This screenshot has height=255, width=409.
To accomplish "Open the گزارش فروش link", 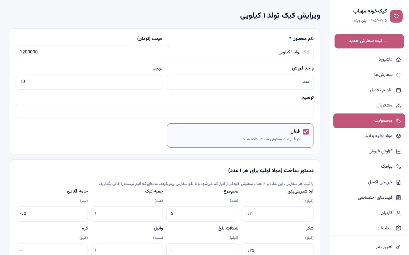I will [x=369, y=151].
